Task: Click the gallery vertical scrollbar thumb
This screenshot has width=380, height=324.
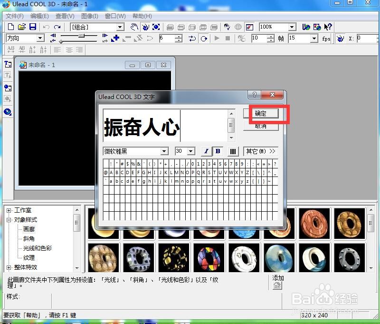Action: (x=371, y=223)
